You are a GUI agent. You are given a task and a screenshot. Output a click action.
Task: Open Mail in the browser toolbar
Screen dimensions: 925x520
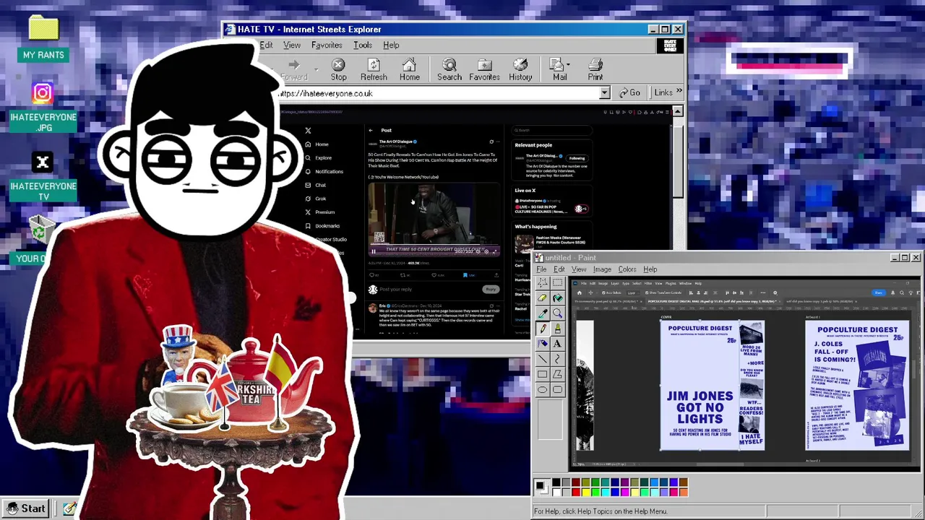pos(558,69)
